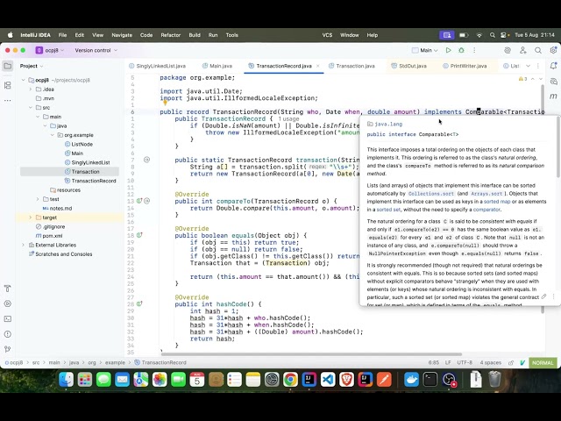This screenshot has width=561, height=421.
Task: Open more run actions menu
Action: (x=474, y=51)
